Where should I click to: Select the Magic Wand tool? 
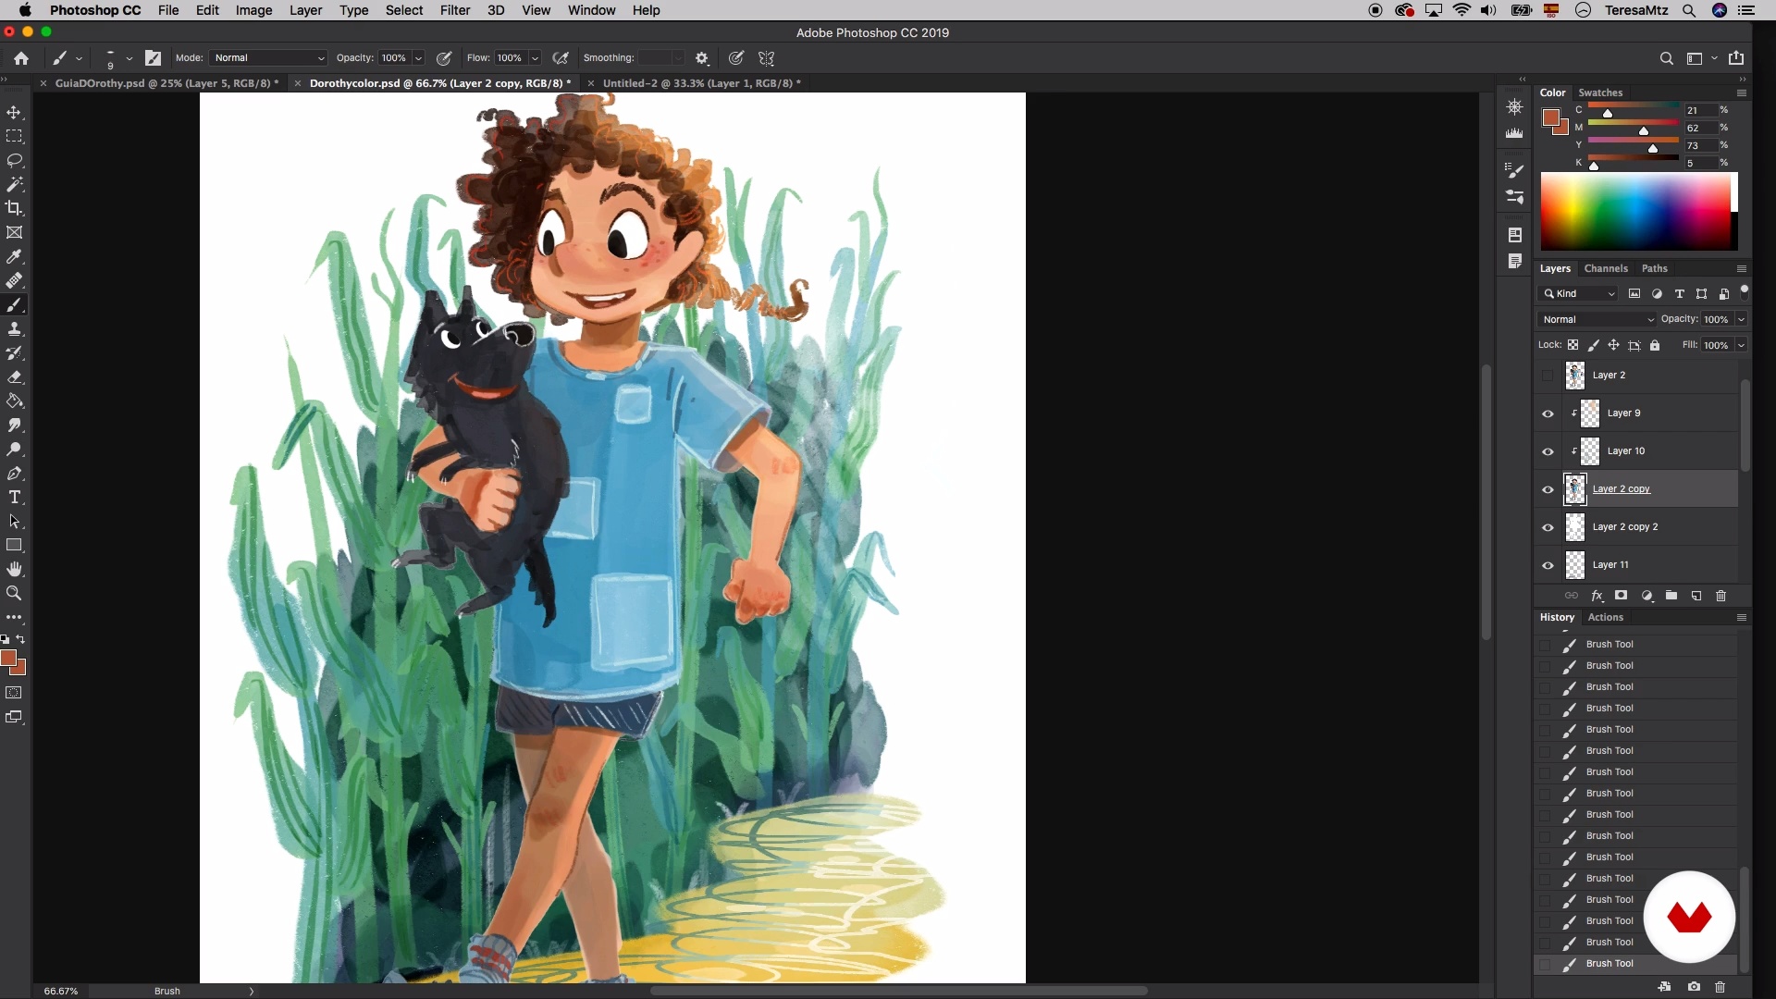pyautogui.click(x=14, y=184)
